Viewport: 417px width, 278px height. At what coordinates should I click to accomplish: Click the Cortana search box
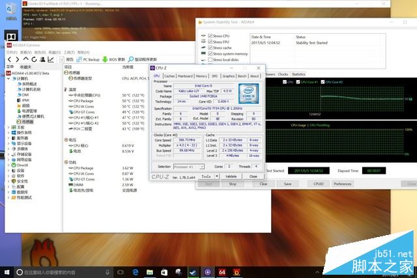point(63,272)
